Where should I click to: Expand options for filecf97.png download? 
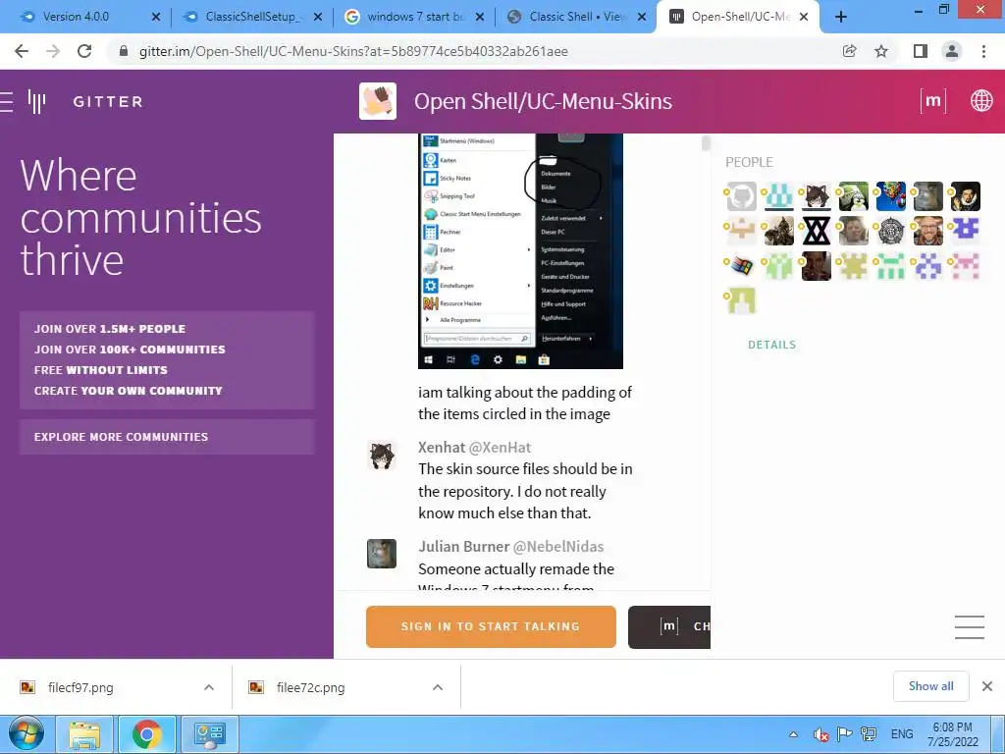pyautogui.click(x=209, y=687)
